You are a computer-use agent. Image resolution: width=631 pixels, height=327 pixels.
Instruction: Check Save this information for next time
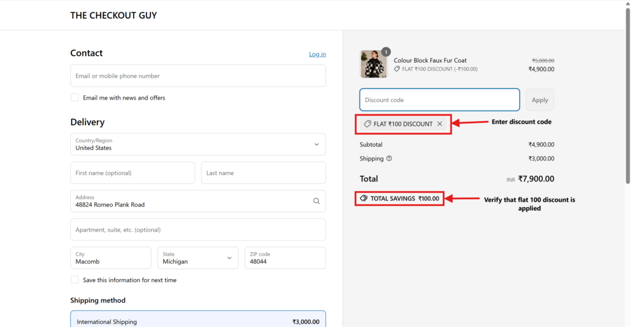point(75,280)
